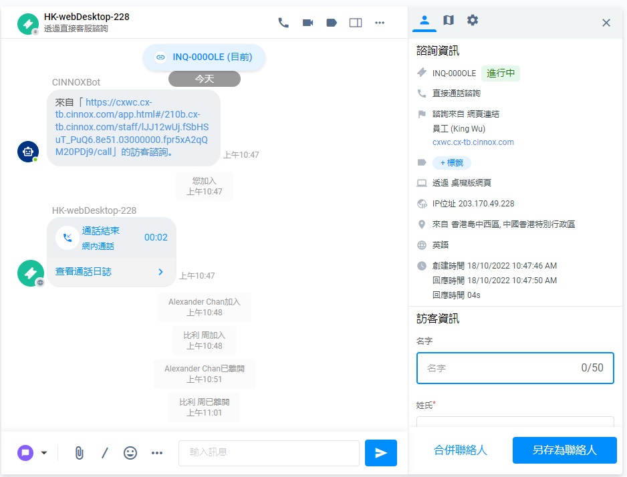Click the 通話結束 call ended label
627x477 pixels.
[101, 231]
